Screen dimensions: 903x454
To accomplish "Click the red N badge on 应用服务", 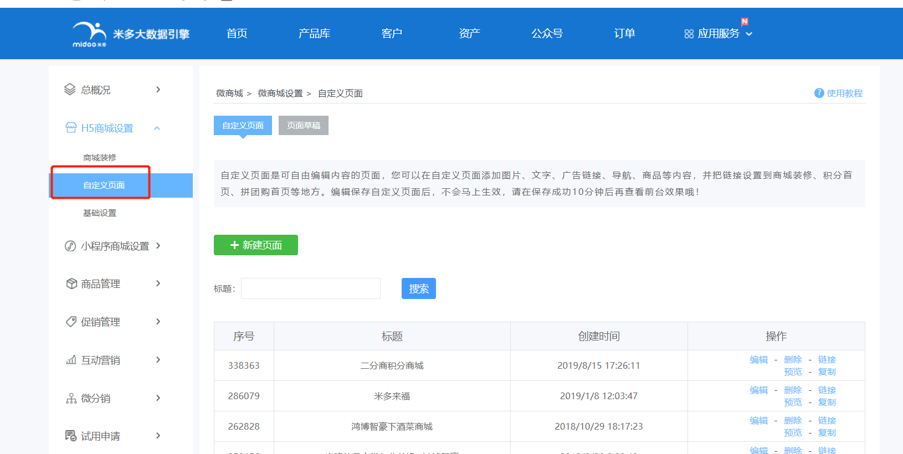I will 745,22.
